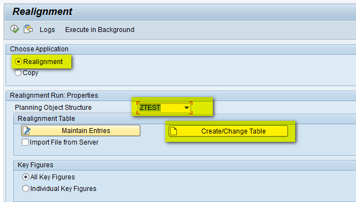The image size is (356, 202).
Task: Click the Realignment Run: Properties header
Action: 54,95
